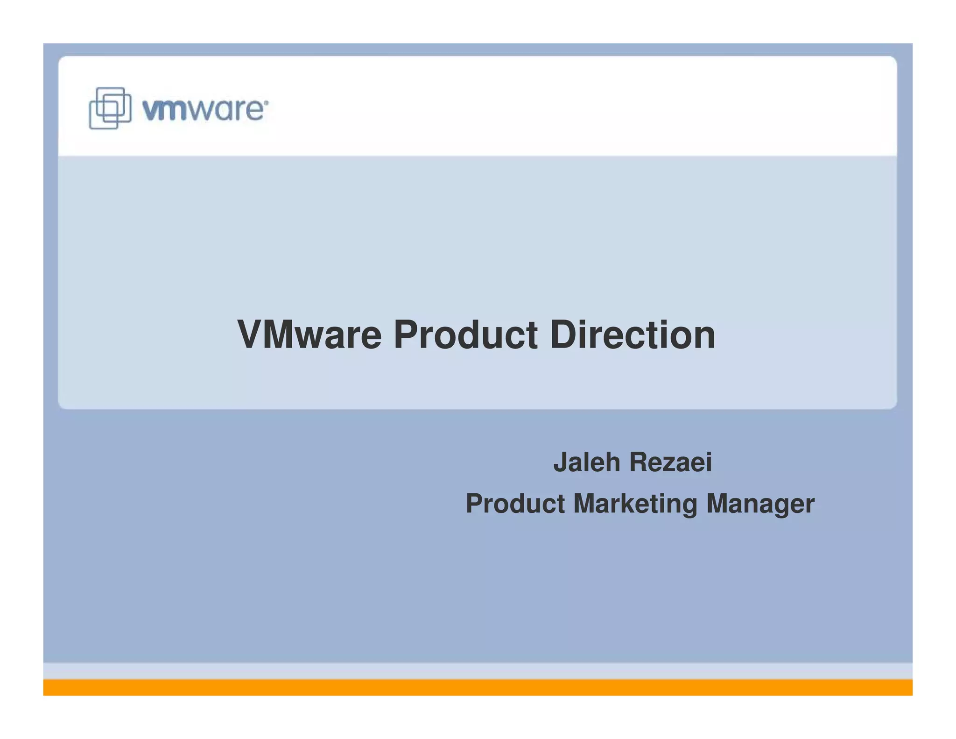Select the title "VMware Product Direction"

(476, 334)
